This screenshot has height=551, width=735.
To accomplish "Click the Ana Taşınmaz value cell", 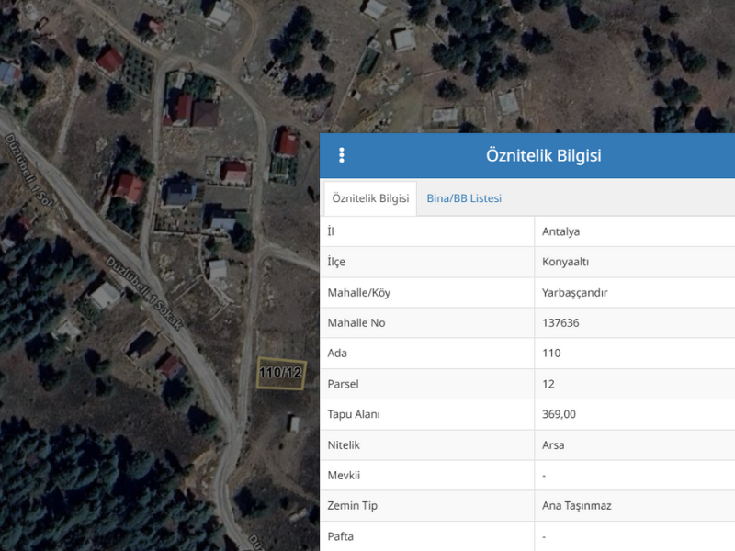I will click(576, 505).
